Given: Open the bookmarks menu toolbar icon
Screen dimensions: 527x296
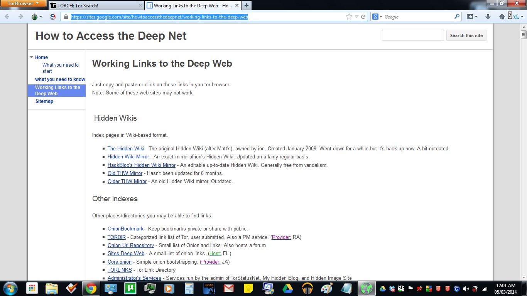Looking at the screenshot, I should click(x=472, y=17).
